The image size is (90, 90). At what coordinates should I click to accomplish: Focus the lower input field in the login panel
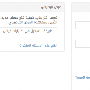pos(83,44)
